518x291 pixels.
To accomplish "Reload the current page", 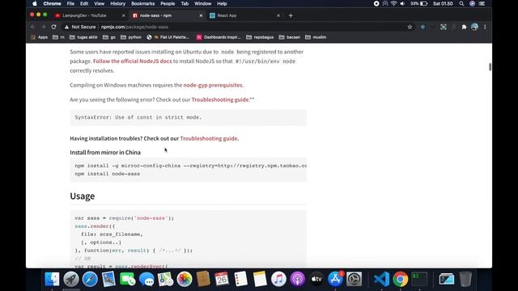I will pos(53,27).
